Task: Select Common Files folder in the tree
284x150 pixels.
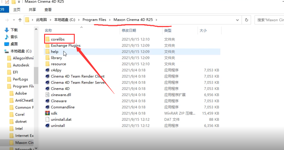Action: coord(22,107)
